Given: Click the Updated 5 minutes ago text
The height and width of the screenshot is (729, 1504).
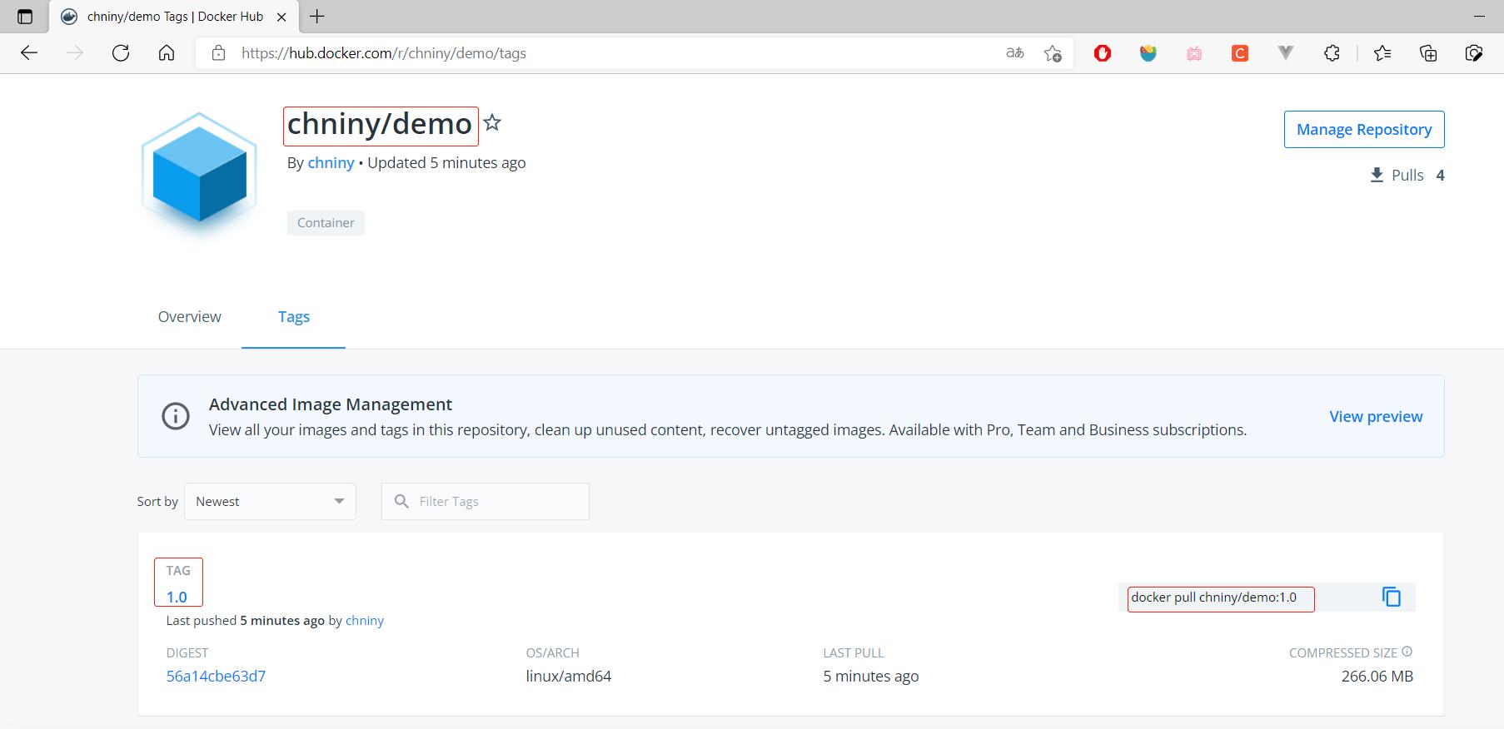Looking at the screenshot, I should click(x=446, y=163).
